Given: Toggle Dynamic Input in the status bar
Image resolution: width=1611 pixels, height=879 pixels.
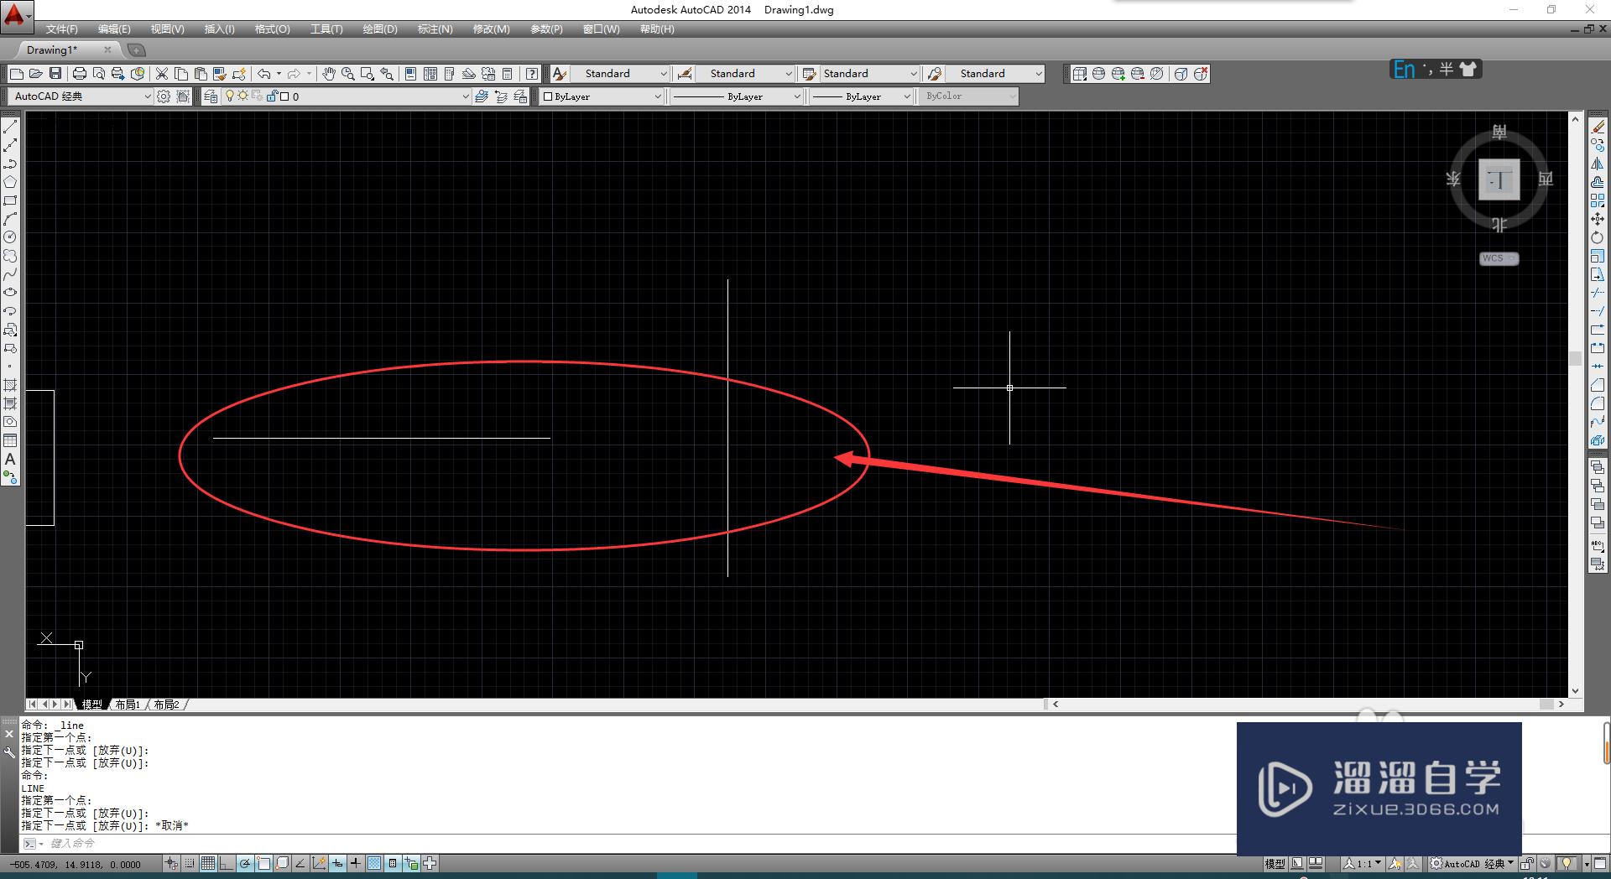Looking at the screenshot, I should click(337, 863).
